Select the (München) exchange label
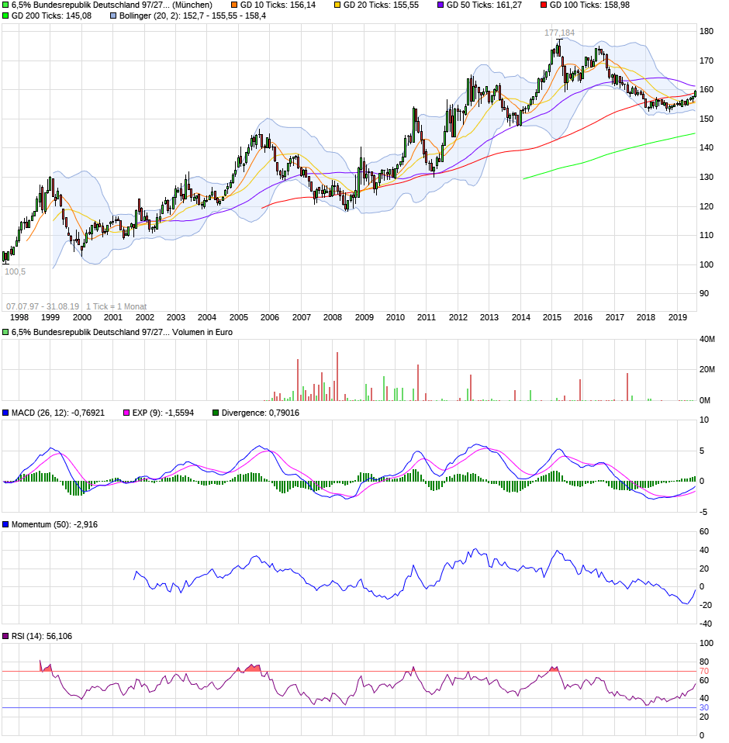Viewport: 729px width, 743px height. pyautogui.click(x=194, y=6)
